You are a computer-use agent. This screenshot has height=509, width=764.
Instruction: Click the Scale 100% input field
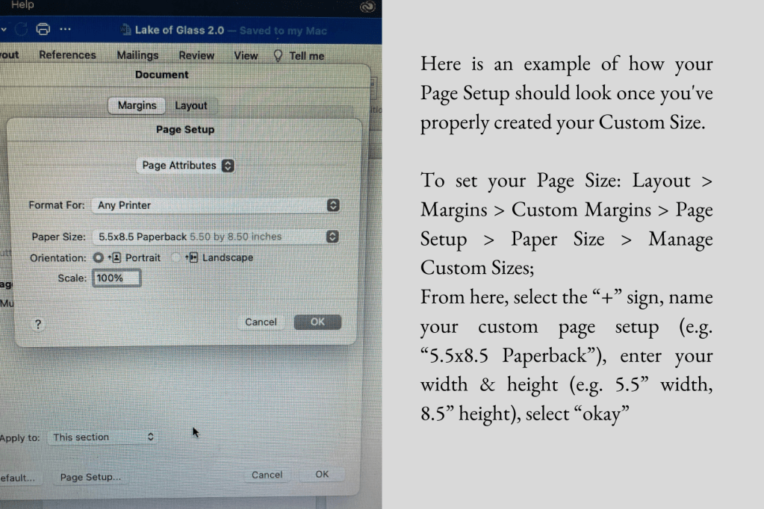pos(117,278)
